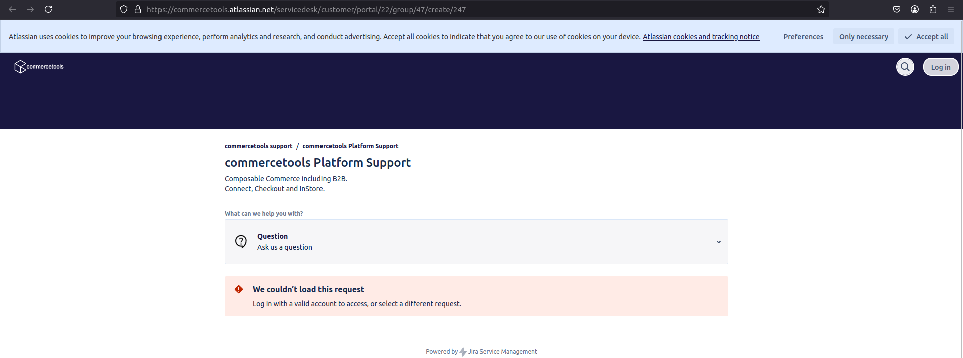963x358 pixels.
Task: Go to commercetools support breadcrumb
Action: (258, 146)
